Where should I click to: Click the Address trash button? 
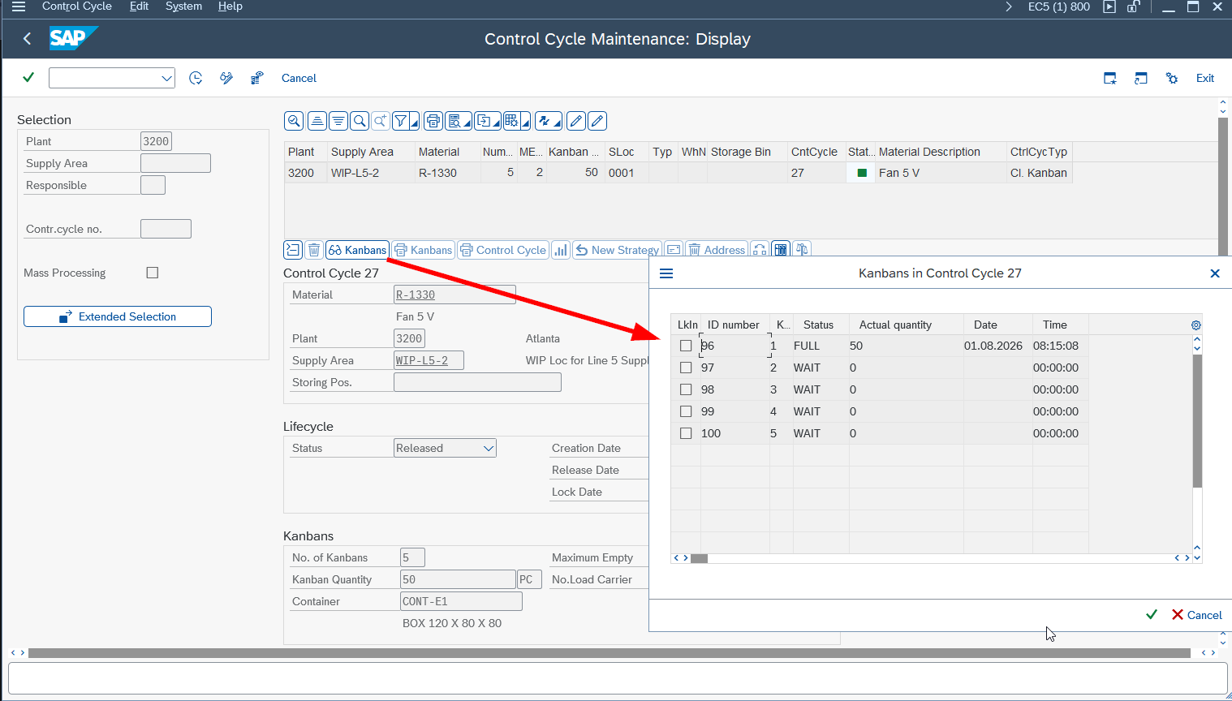717,250
